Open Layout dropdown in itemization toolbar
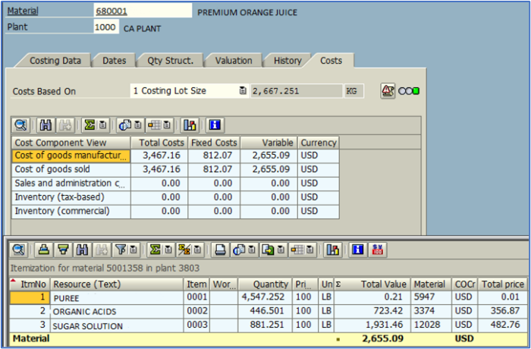Screen dimensions: 531x349 pos(309,250)
